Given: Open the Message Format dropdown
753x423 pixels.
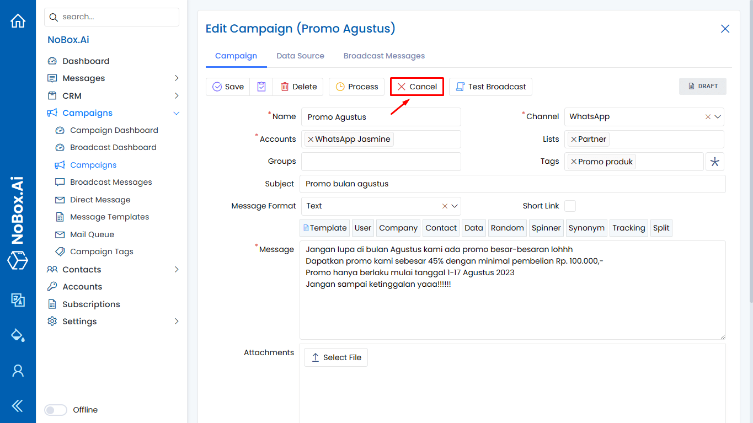Looking at the screenshot, I should click(x=453, y=206).
